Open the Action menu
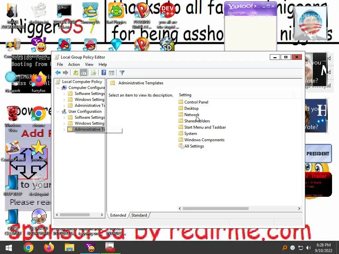 pos(74,64)
